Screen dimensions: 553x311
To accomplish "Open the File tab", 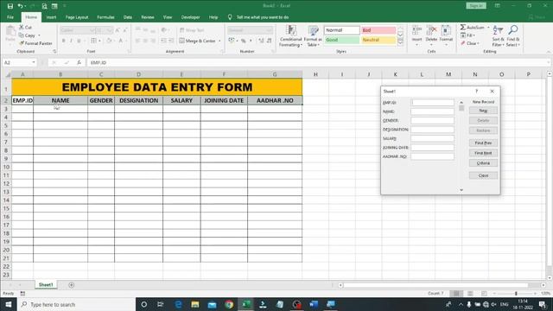I will [x=10, y=17].
